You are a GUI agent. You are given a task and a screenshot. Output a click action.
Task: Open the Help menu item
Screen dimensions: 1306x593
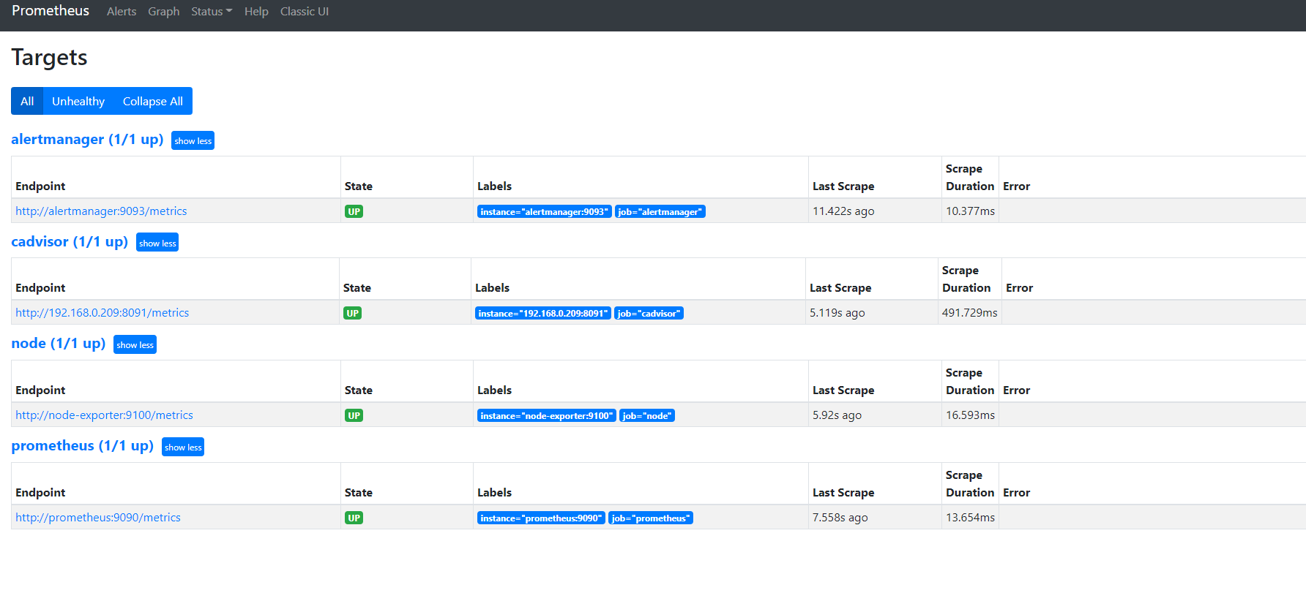click(256, 12)
